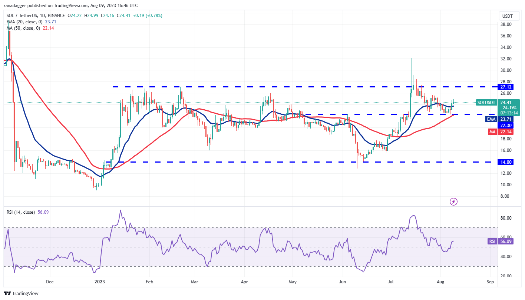Select the SOLUSDT teal price tag on axis

coord(486,103)
